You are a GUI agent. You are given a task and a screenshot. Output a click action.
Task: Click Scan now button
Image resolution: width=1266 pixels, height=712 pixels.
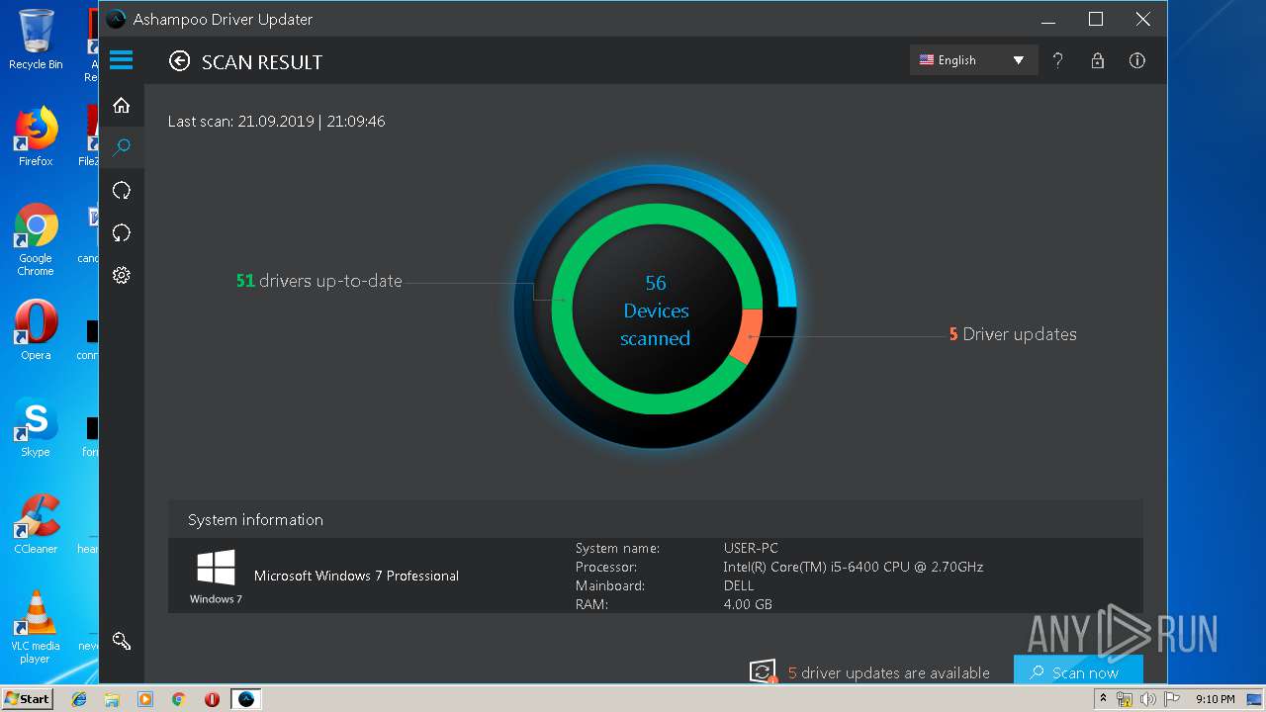click(1078, 669)
